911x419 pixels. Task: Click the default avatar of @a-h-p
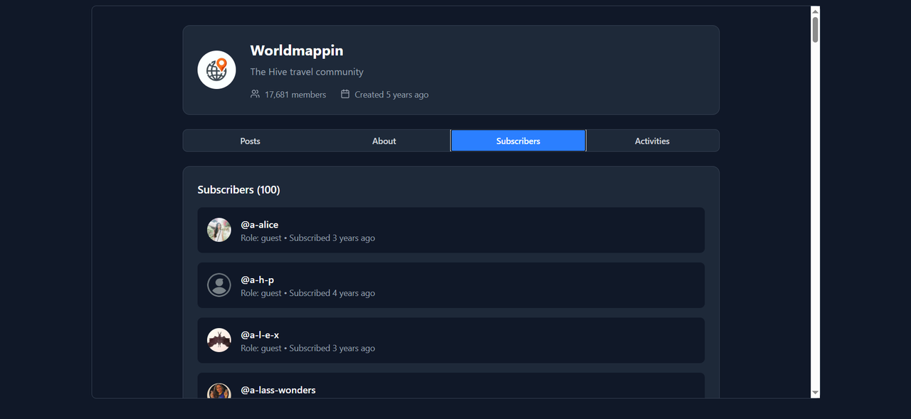click(219, 285)
